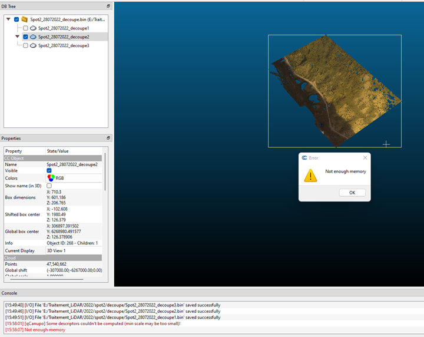Close the Error dialog with the X
Viewport: 424px width, 337px height.
pos(365,158)
